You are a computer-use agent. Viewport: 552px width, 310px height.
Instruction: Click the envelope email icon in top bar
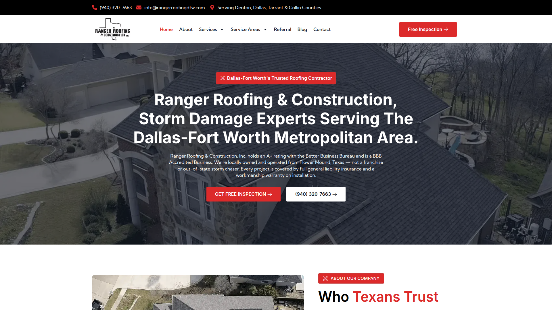(139, 7)
